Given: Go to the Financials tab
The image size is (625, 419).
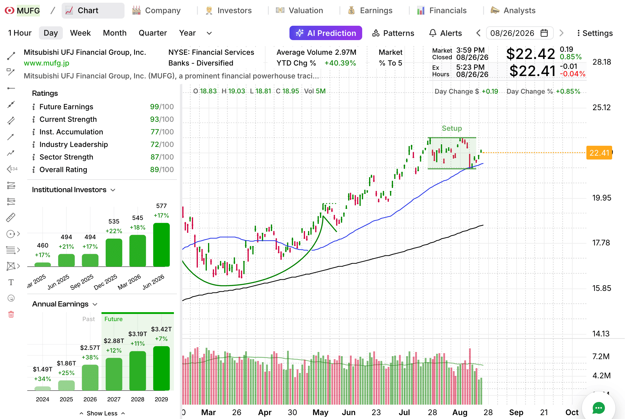Looking at the screenshot, I should pos(442,10).
